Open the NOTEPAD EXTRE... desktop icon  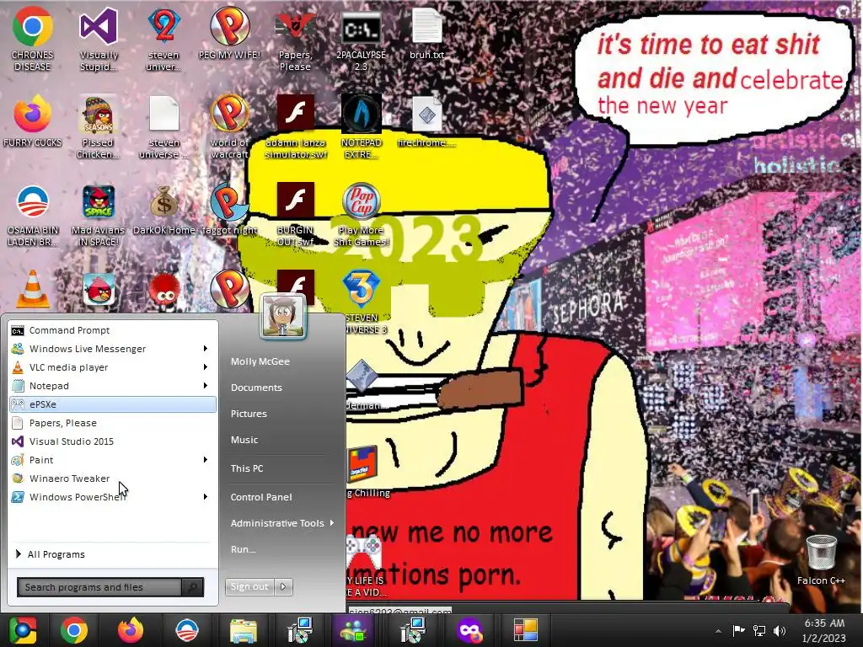tap(361, 126)
